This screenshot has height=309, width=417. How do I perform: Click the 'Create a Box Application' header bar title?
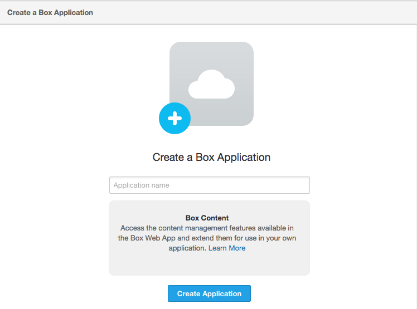[x=50, y=12]
